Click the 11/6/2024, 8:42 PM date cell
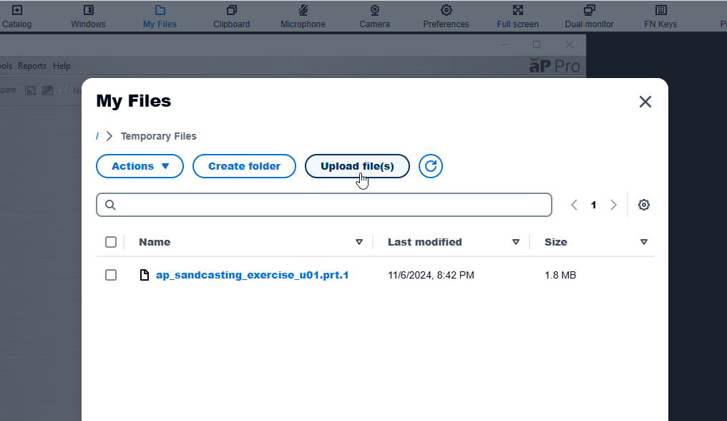The image size is (727, 421). tap(431, 275)
